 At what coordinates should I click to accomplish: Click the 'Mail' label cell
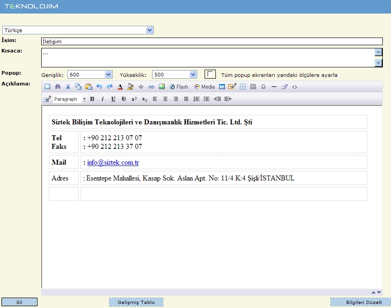point(64,162)
